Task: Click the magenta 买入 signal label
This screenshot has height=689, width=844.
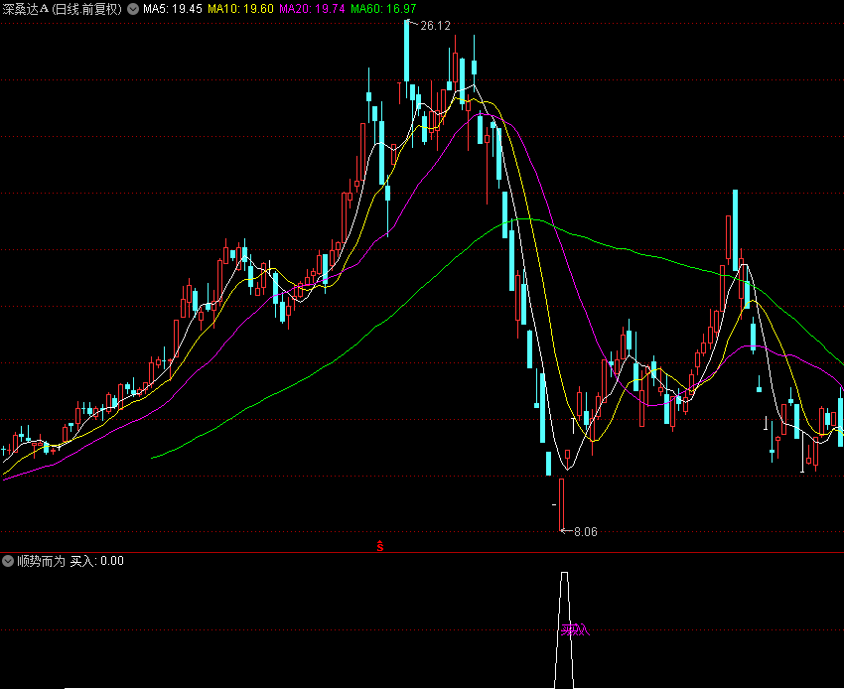Action: 575,629
